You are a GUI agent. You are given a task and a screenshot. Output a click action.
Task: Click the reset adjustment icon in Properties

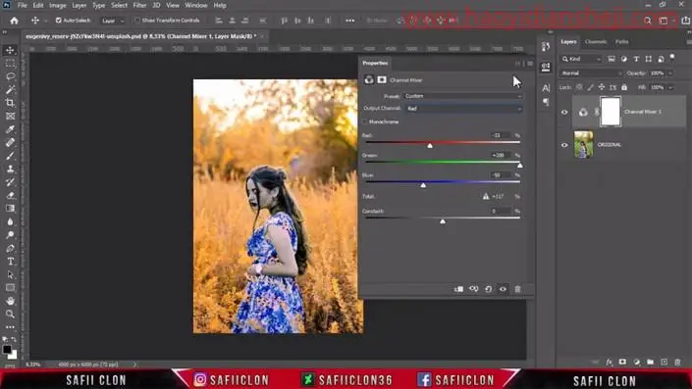coord(488,289)
